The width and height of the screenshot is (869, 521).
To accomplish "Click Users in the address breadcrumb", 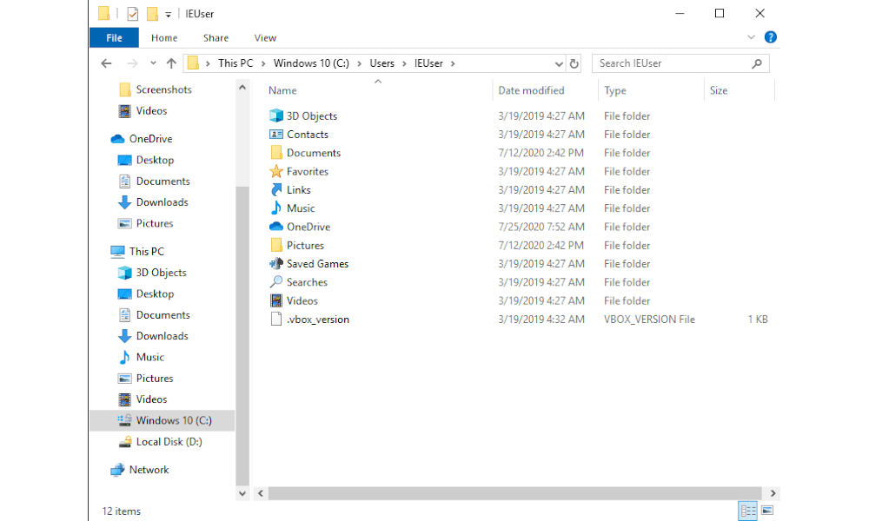I will (381, 63).
